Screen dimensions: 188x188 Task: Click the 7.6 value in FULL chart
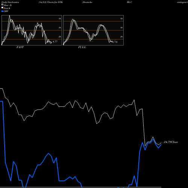116,42
